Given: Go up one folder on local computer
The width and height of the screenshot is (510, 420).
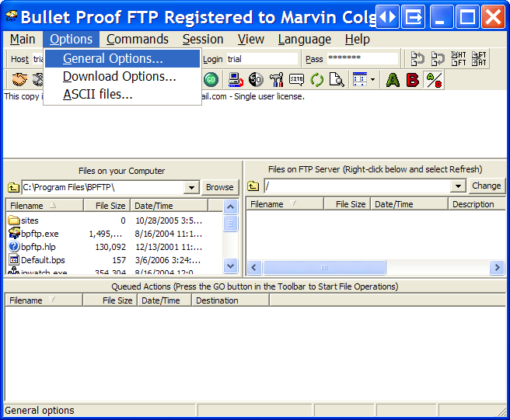Looking at the screenshot, I should [13, 187].
